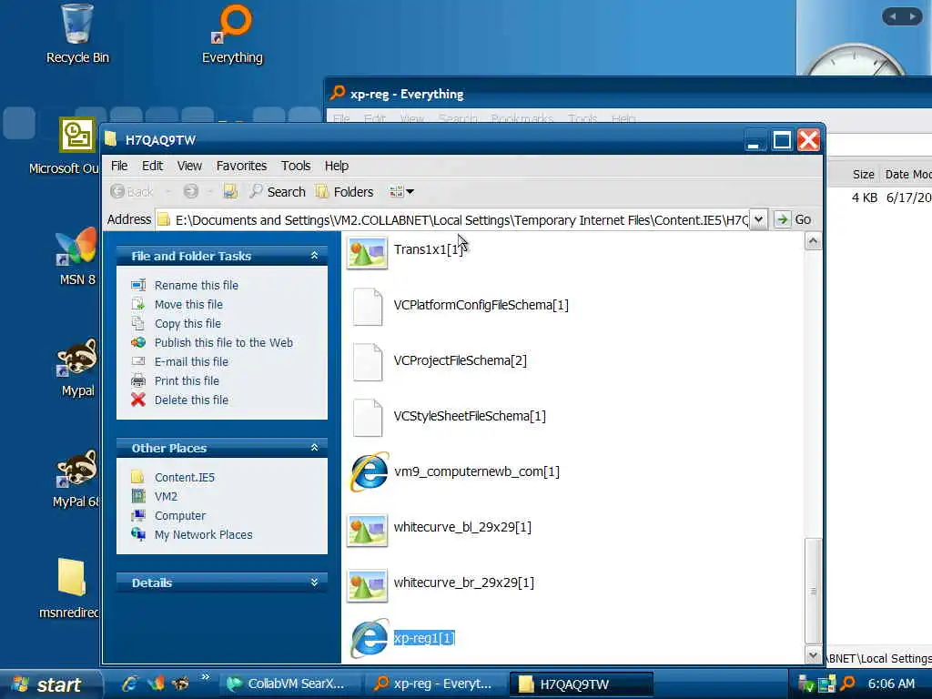Open the Views dropdown in toolbar
The height and width of the screenshot is (699, 932).
[x=401, y=191]
